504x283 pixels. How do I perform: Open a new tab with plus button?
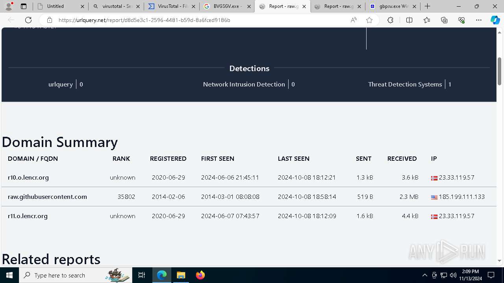[428, 6]
